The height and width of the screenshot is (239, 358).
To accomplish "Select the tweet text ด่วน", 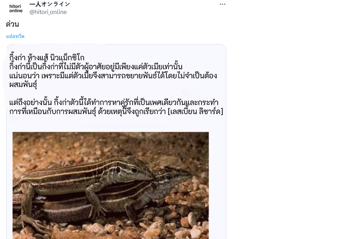I will click(12, 24).
